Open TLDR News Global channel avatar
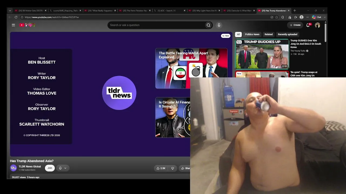Viewport: 346px width, 194px height. click(x=13, y=168)
